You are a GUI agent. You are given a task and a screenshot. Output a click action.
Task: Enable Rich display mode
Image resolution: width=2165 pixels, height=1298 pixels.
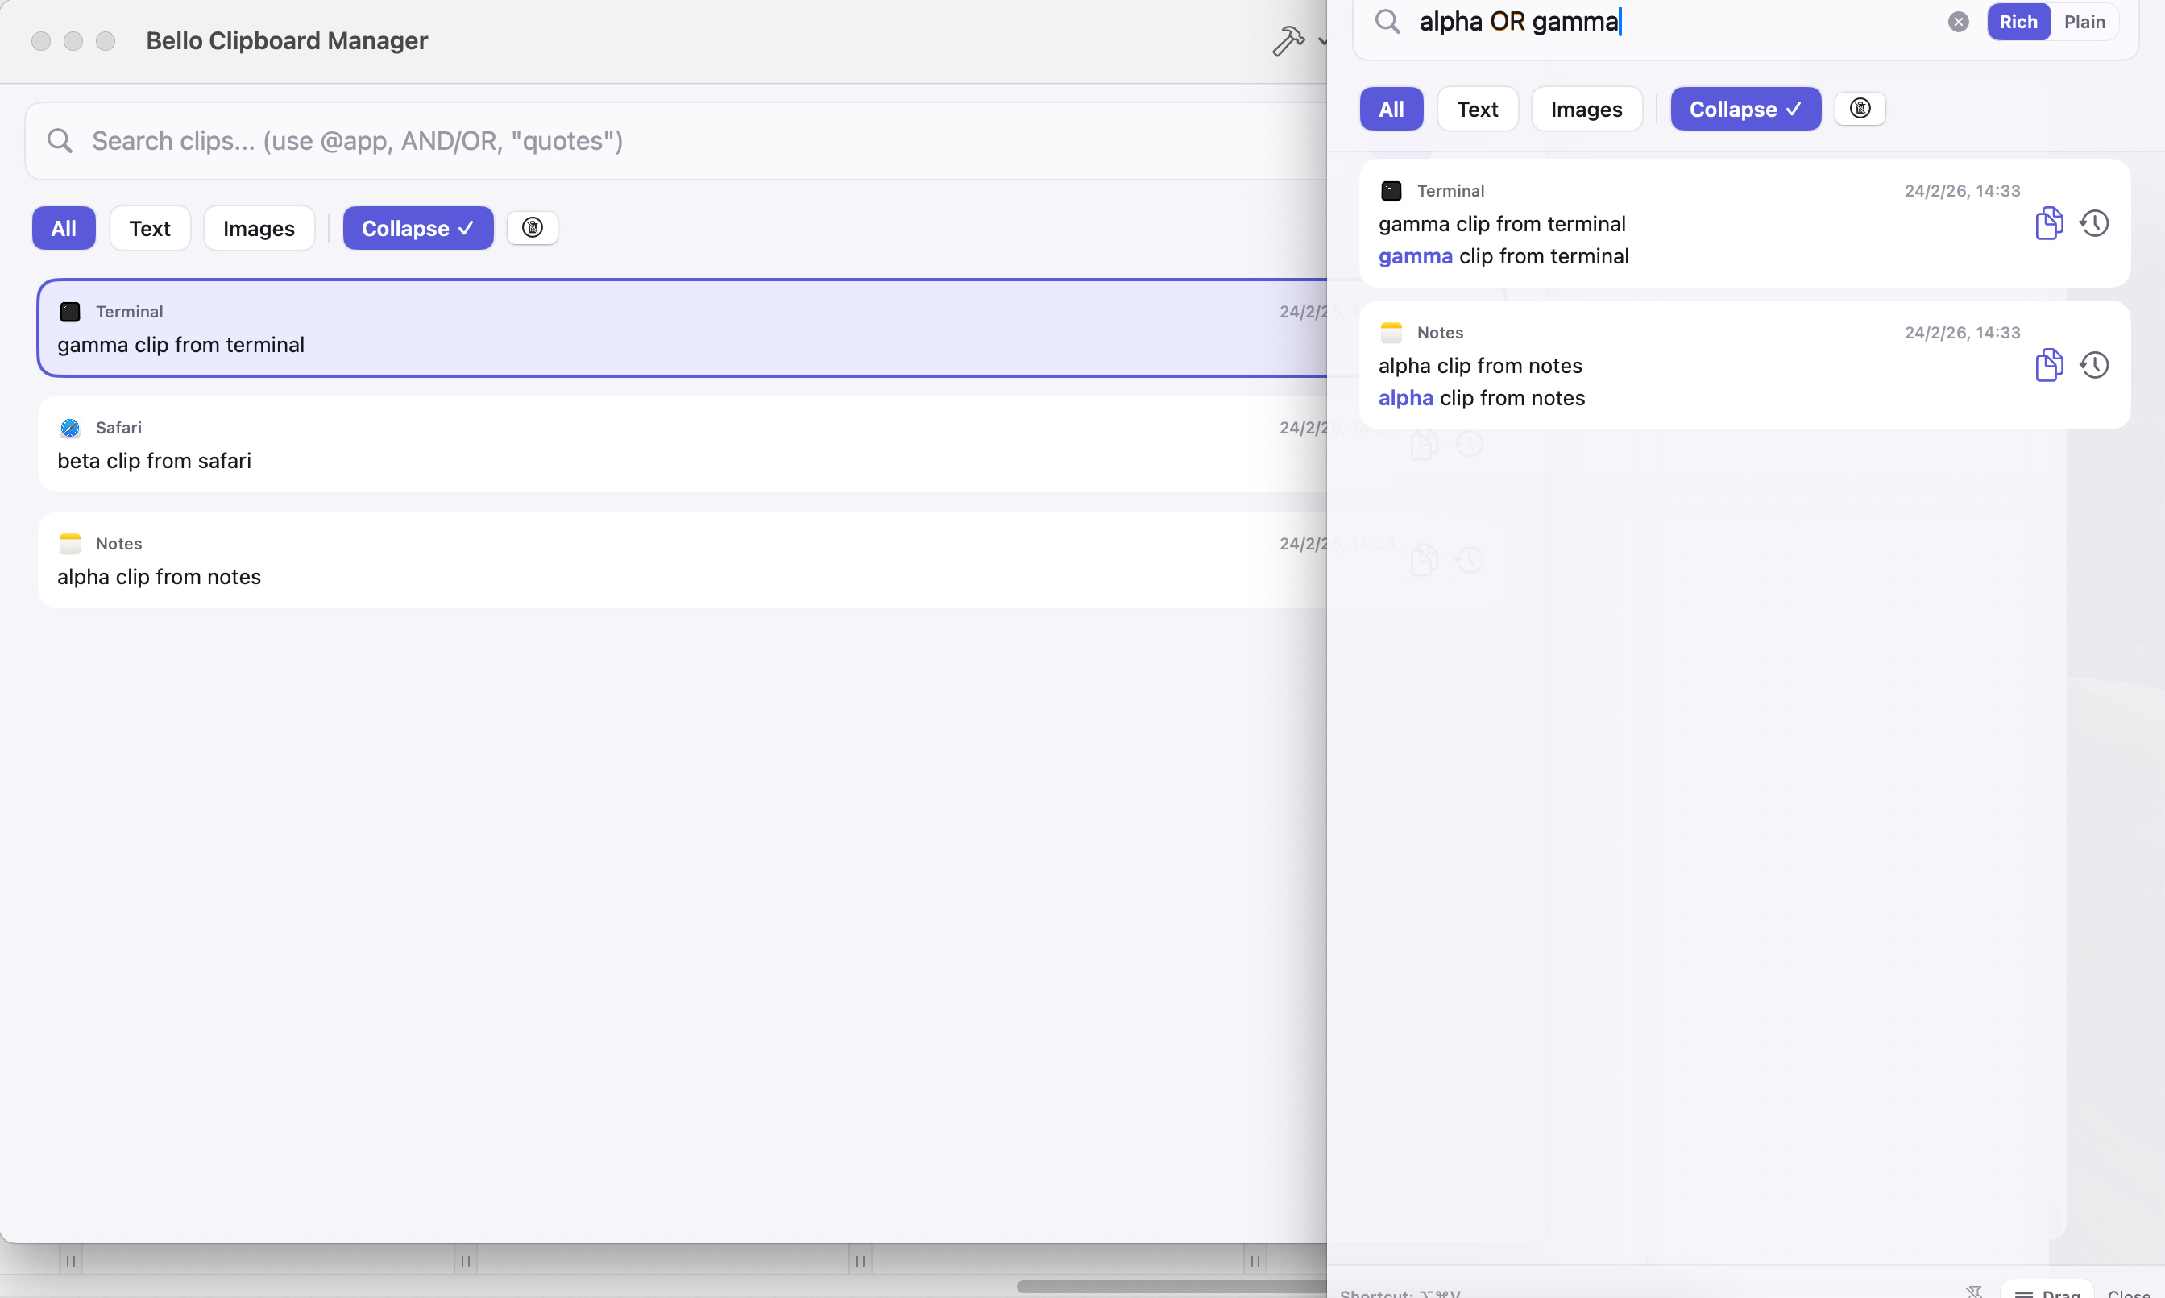2018,21
